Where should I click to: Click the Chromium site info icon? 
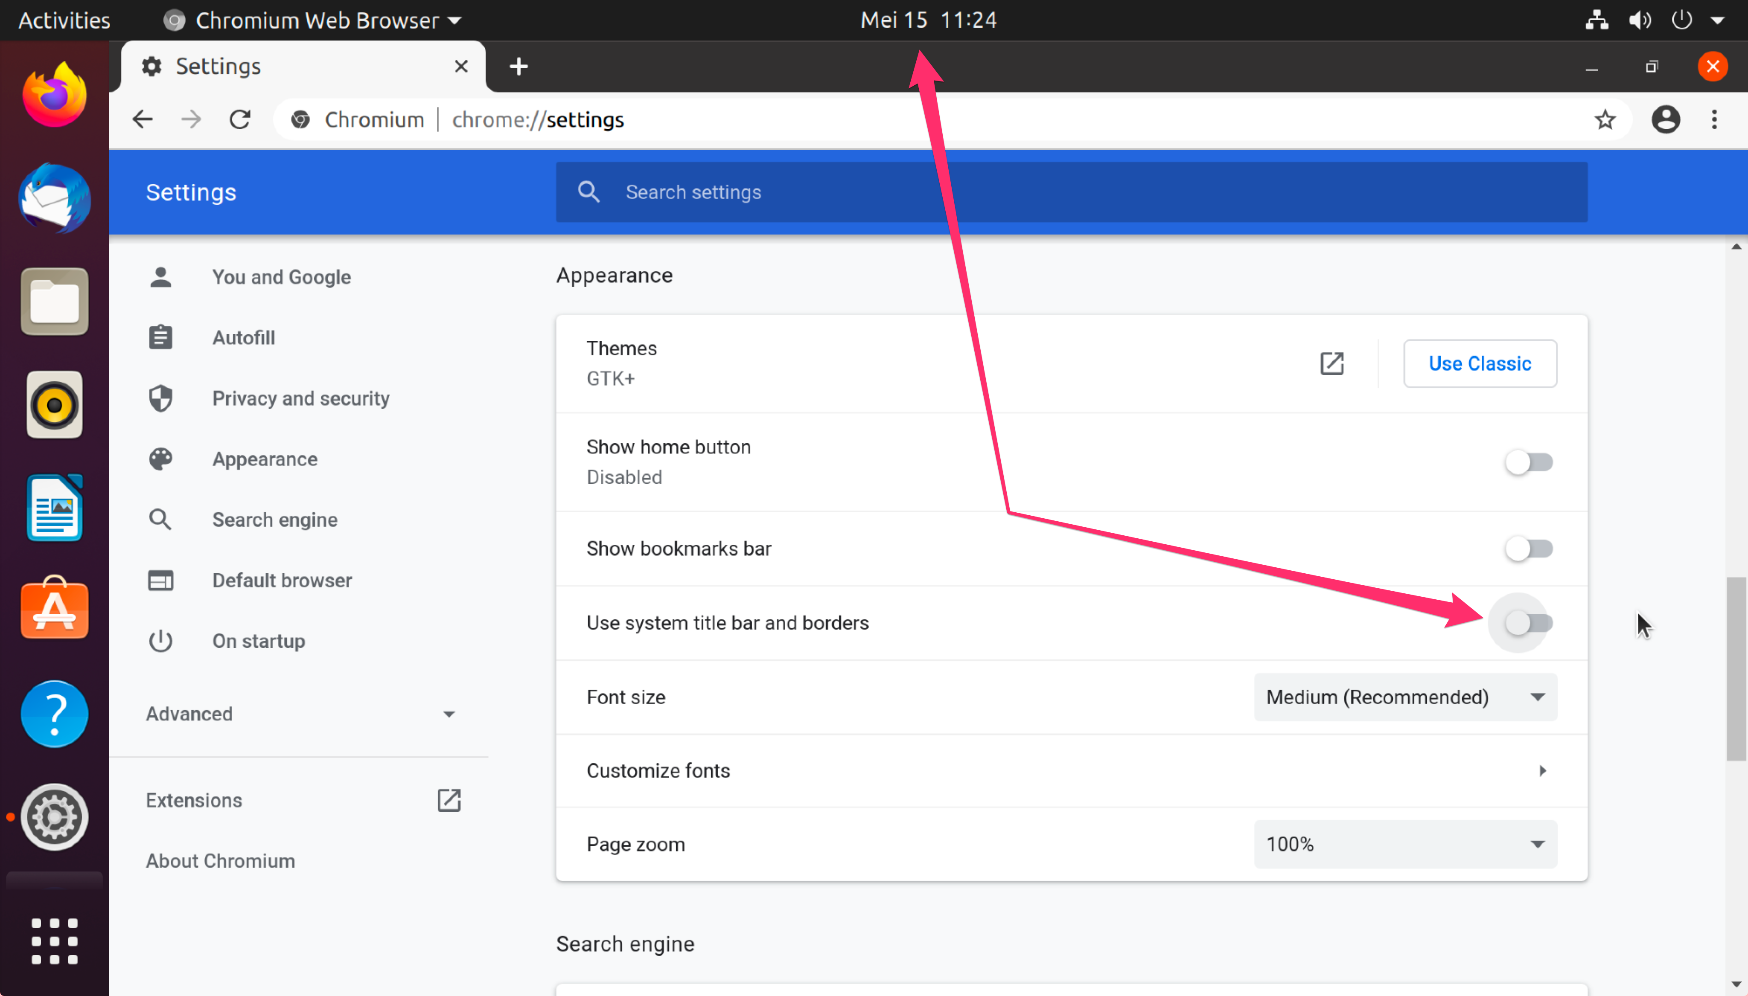click(x=300, y=120)
